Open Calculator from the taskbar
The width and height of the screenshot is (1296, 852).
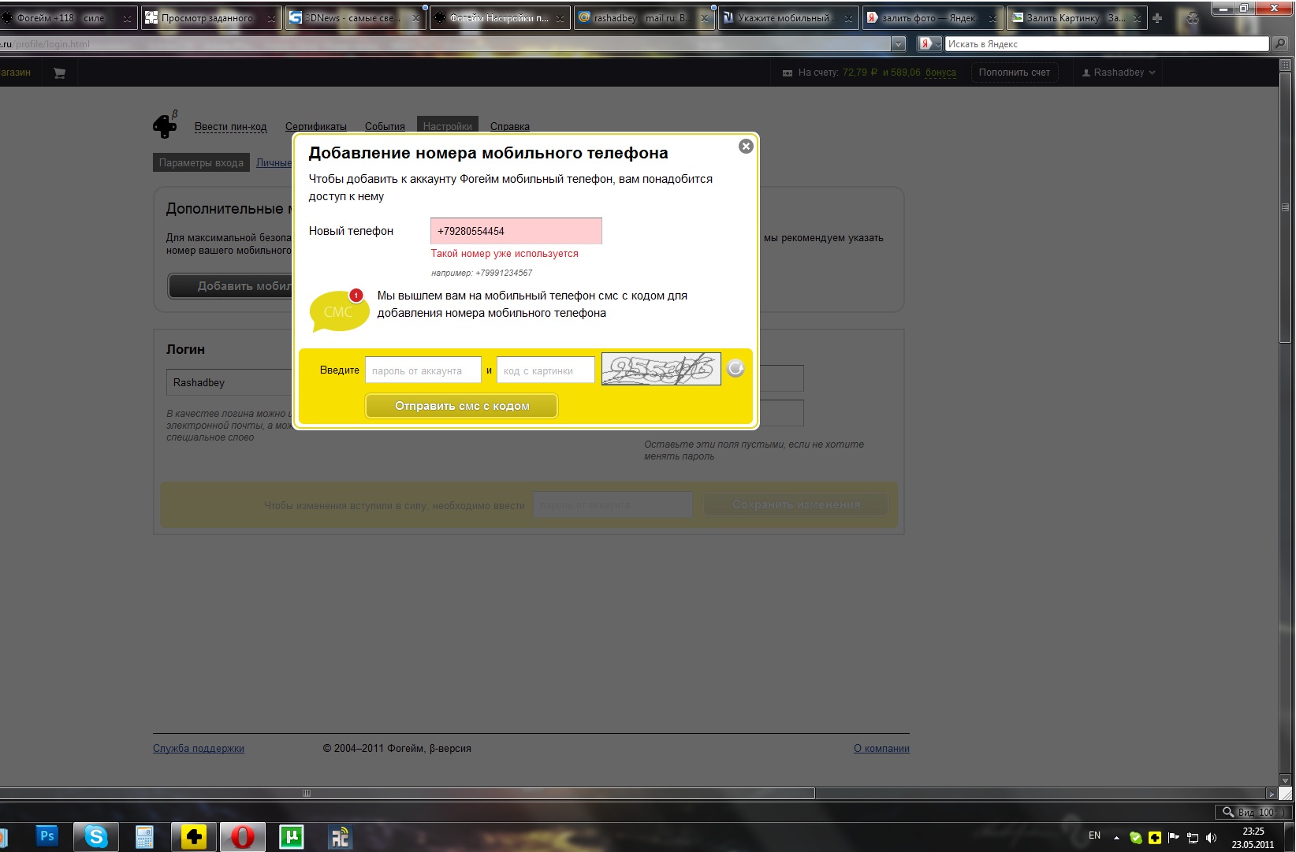(x=144, y=836)
